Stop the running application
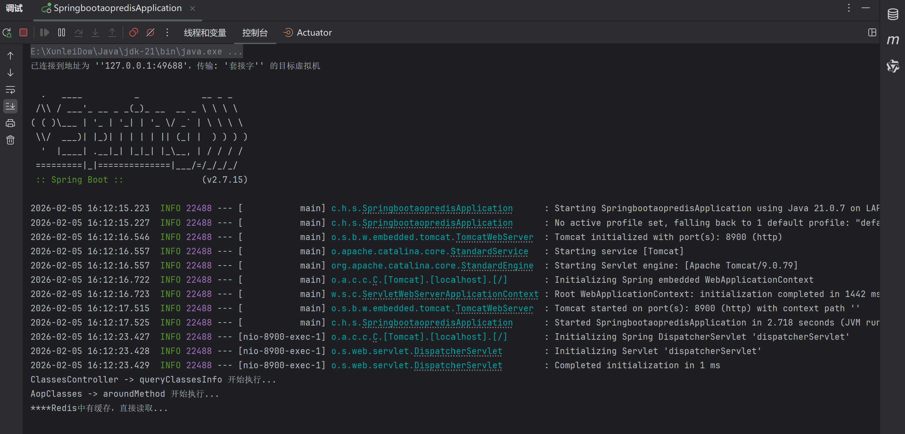 coord(24,33)
